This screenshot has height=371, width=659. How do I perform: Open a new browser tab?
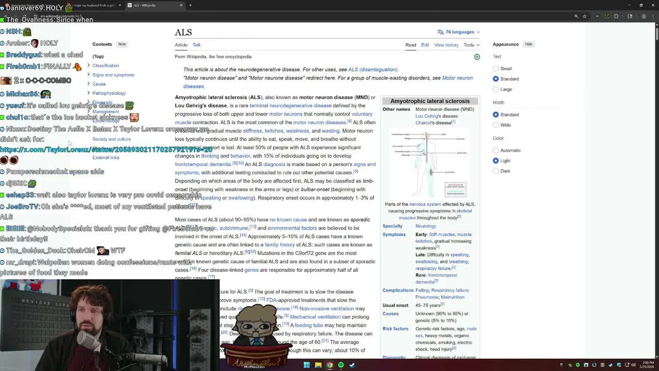pos(190,5)
